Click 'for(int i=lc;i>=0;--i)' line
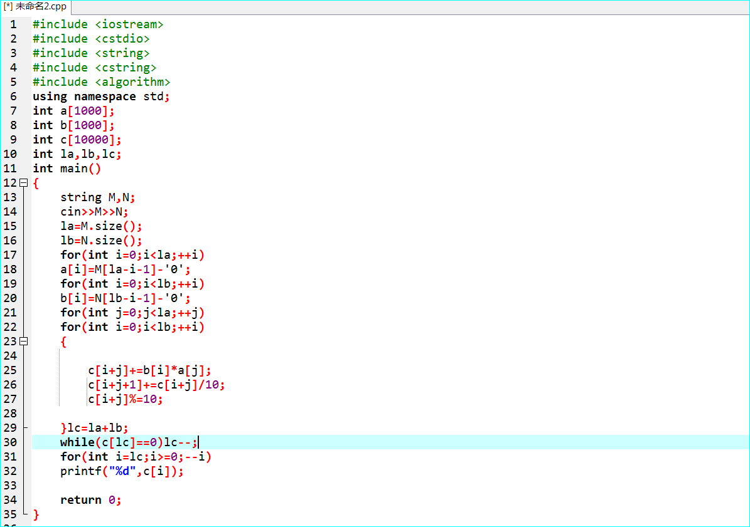This screenshot has width=750, height=527. pos(136,456)
